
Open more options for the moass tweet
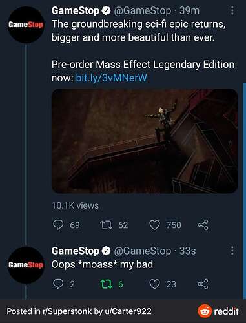click(x=232, y=251)
